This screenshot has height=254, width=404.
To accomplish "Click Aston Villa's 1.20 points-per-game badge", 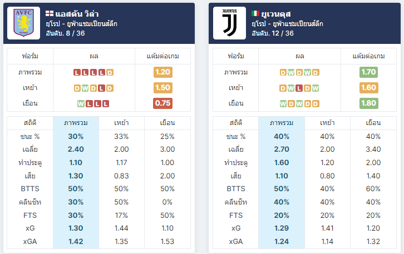I will [x=163, y=72].
